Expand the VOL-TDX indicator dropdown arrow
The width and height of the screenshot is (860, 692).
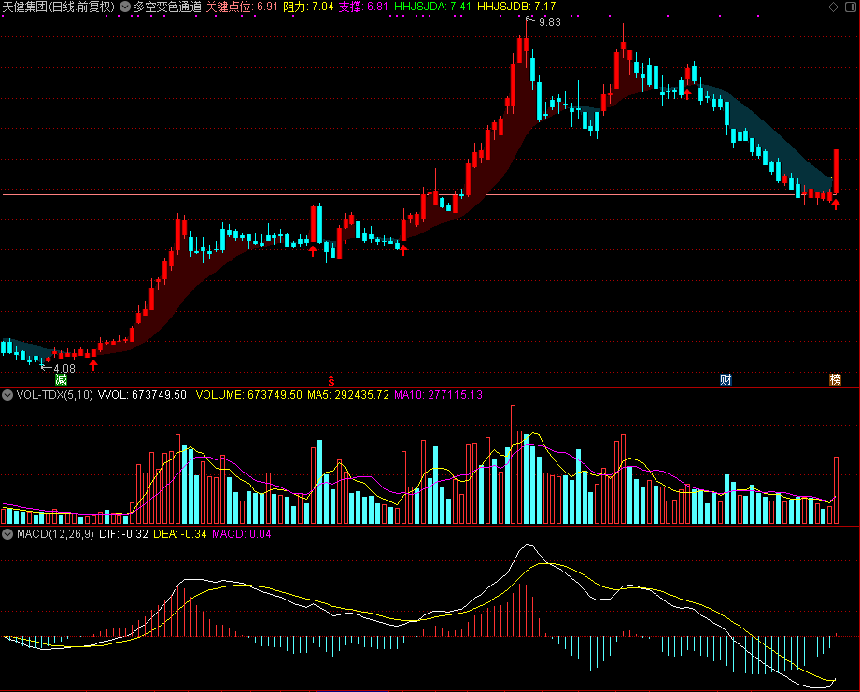tap(7, 395)
